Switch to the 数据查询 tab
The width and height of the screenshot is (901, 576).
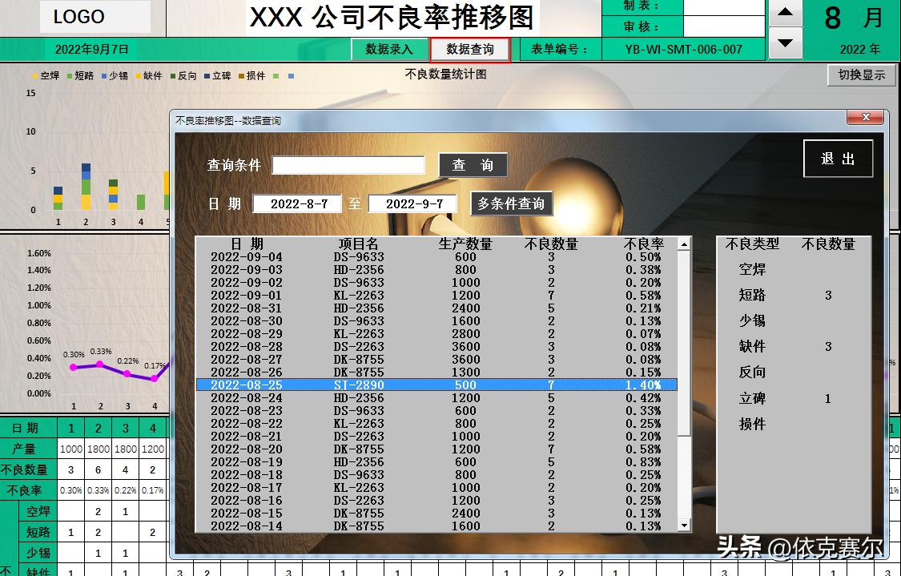tap(471, 49)
